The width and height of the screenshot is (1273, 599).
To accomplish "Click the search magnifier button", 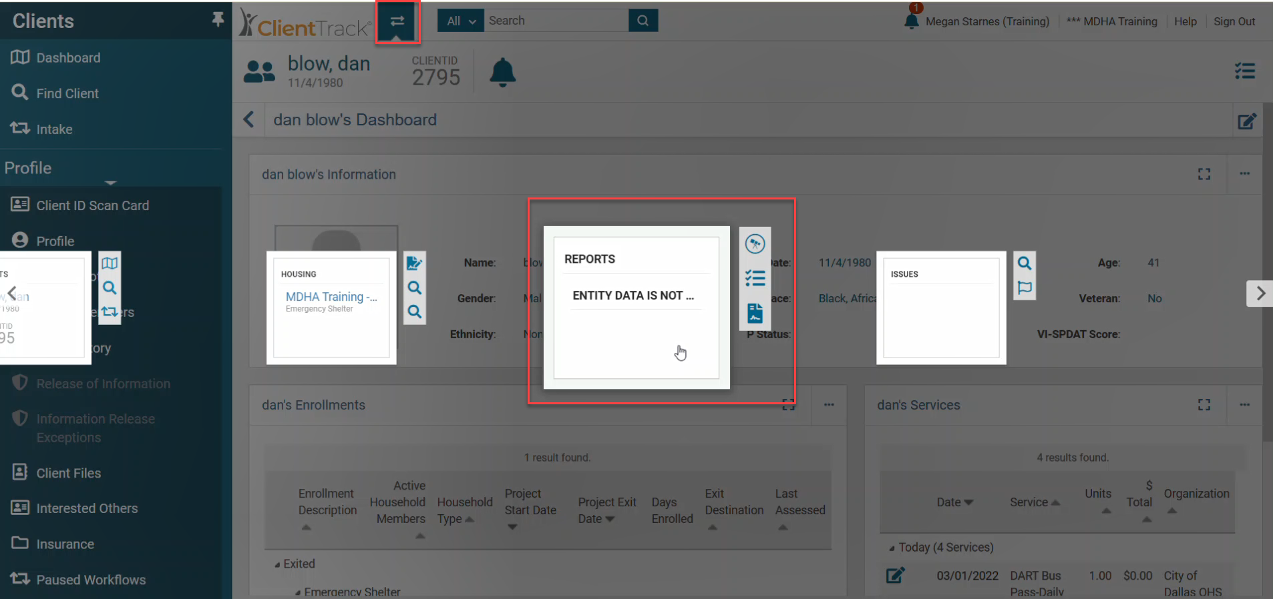I will pos(643,21).
